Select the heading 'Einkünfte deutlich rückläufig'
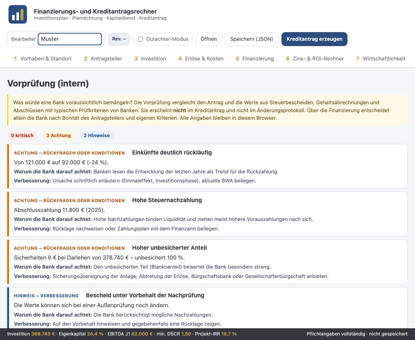The image size is (415, 340). point(172,153)
